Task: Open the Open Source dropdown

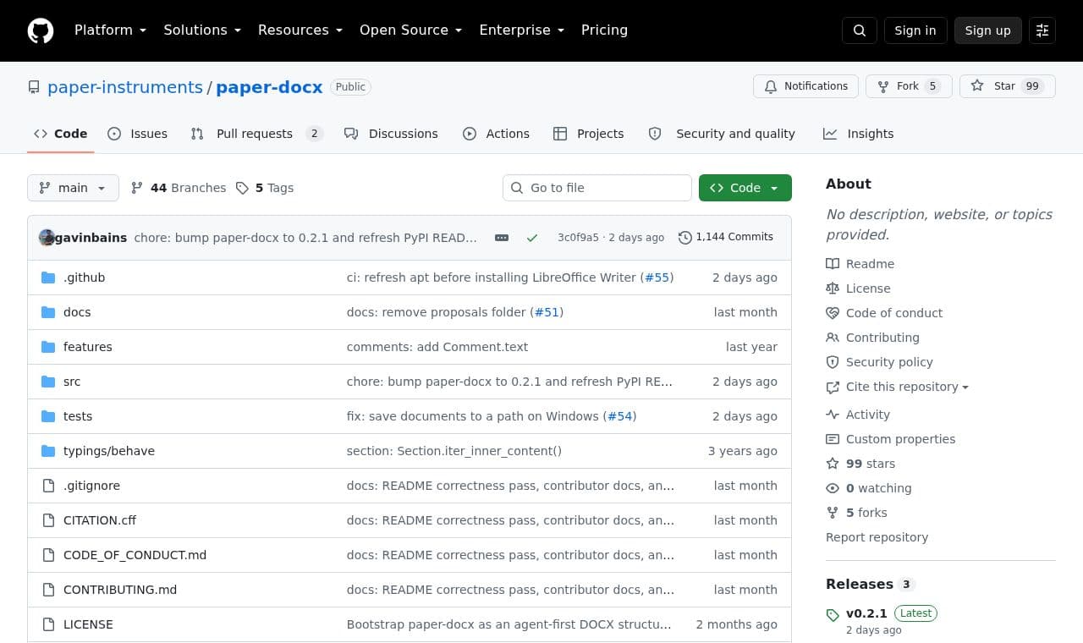Action: [x=410, y=30]
